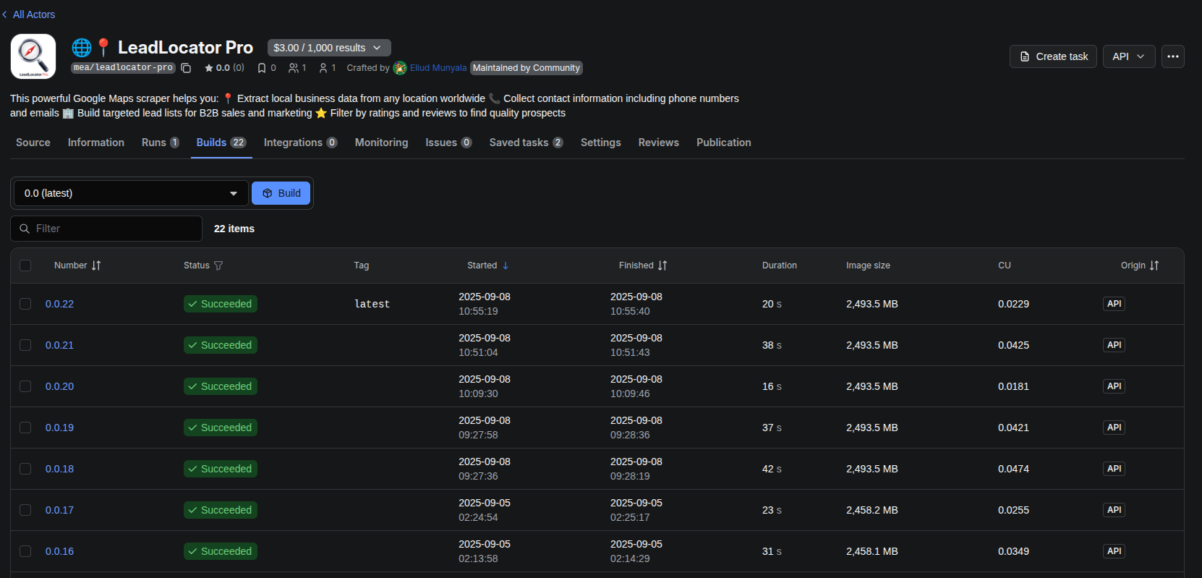Click the blue Build button
Viewport: 1202px width, 578px height.
point(281,193)
